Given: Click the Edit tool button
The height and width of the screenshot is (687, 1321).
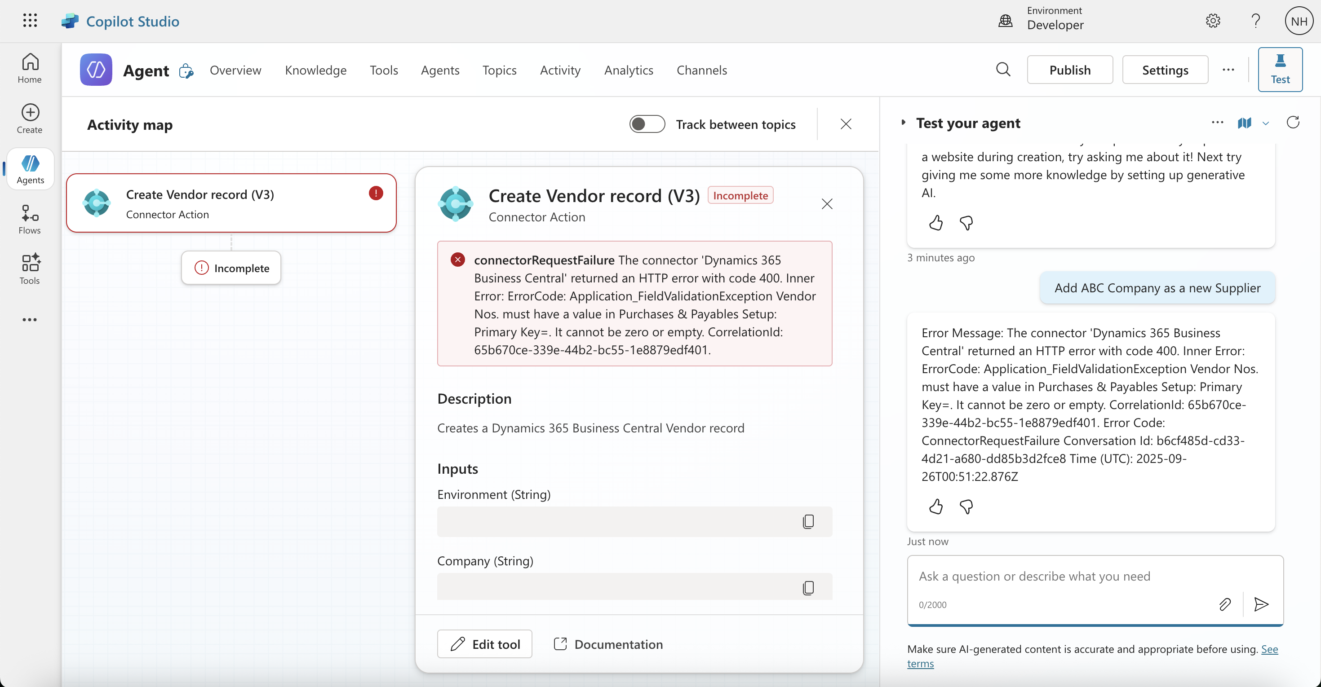Looking at the screenshot, I should coord(485,644).
